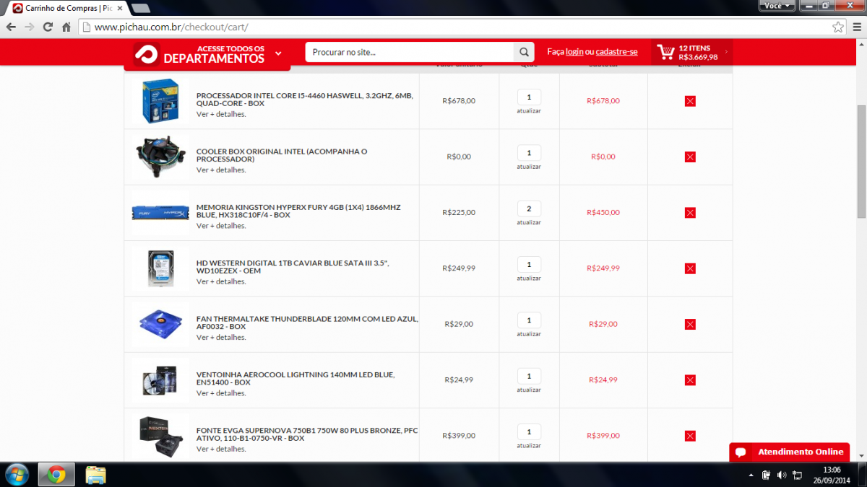Open the browser home page icon
This screenshot has height=487, width=867.
(x=66, y=27)
